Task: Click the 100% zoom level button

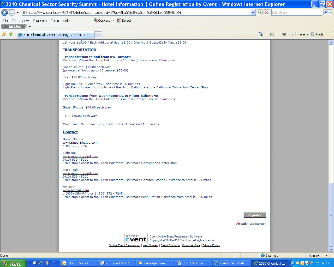Action: pos(315,256)
